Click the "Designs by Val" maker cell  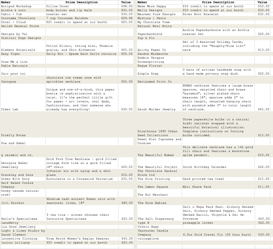coord(23,32)
